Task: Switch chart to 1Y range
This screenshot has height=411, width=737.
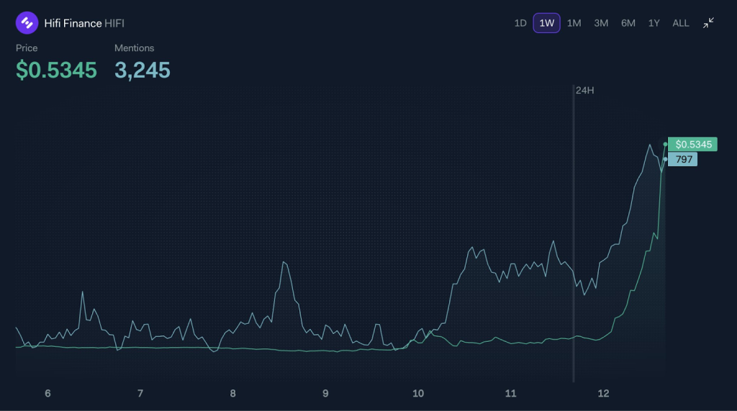Action: (654, 23)
